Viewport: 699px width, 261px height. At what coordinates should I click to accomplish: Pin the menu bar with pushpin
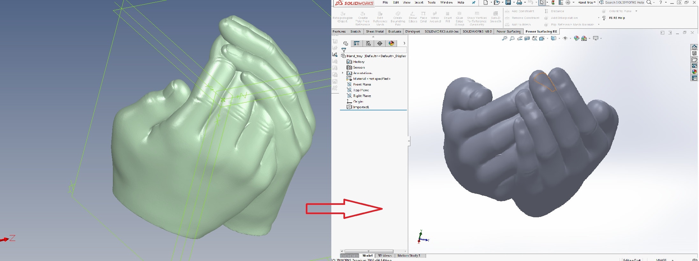(474, 3)
